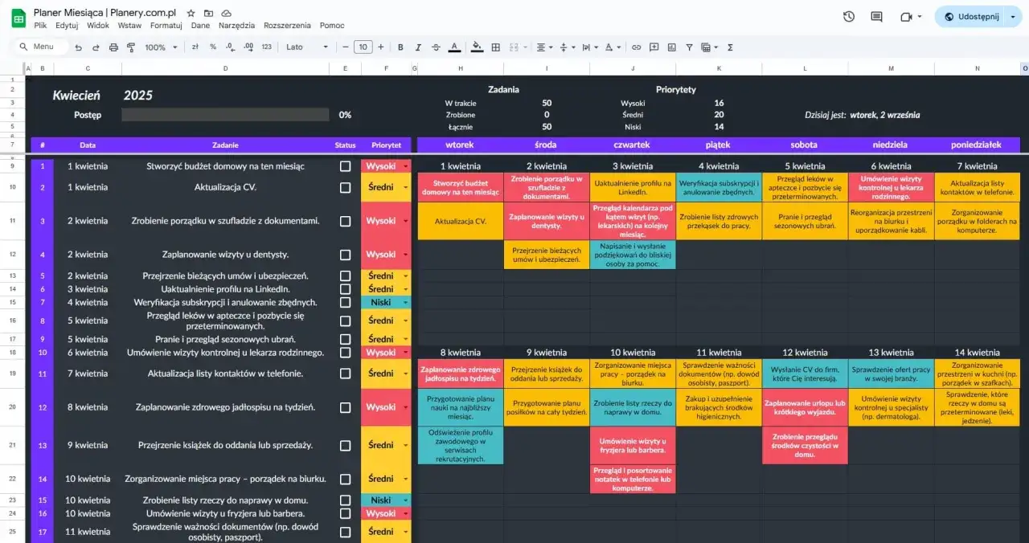The width and height of the screenshot is (1029, 543).
Task: Open the fill color paint bucket
Action: [477, 47]
